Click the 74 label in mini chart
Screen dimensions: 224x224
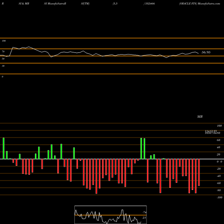pos(144,212)
